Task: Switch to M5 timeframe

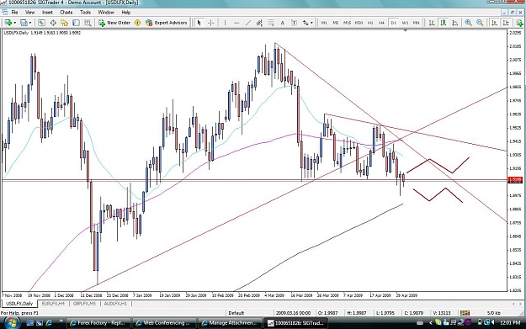Action: 336,23
